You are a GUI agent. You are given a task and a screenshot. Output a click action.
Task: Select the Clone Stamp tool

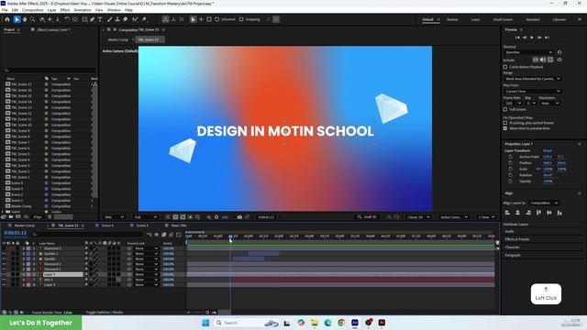click(x=117, y=19)
